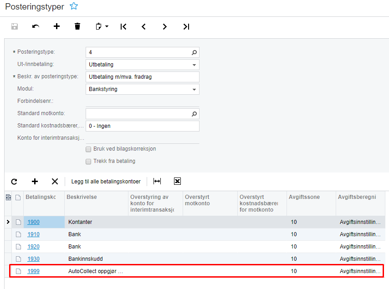This screenshot has width=389, height=289.
Task: Select the Bankinnskudd description cell
Action: [96, 259]
